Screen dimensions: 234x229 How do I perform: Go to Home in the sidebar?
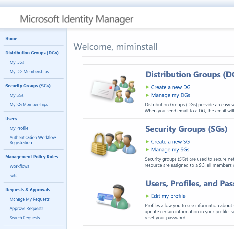[x=11, y=39]
